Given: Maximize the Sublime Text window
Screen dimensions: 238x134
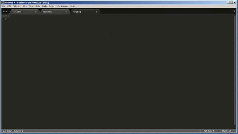Looking at the screenshot, I should (231, 3).
